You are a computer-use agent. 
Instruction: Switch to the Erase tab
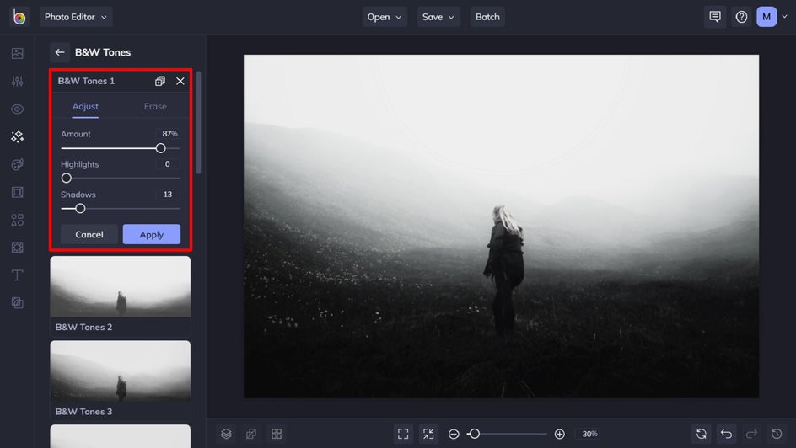tap(155, 106)
